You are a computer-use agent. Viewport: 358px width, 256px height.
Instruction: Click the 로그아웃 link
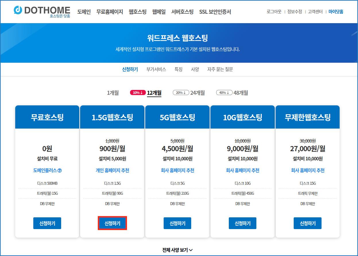pyautogui.click(x=274, y=12)
